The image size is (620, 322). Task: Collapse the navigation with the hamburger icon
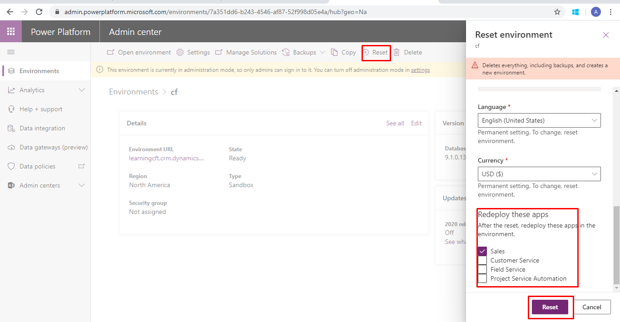point(11,52)
